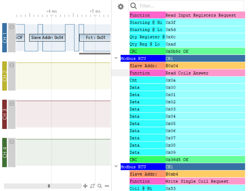Select Cnt 0x0a row
The height and width of the screenshot is (191, 248).
(x=187, y=80)
